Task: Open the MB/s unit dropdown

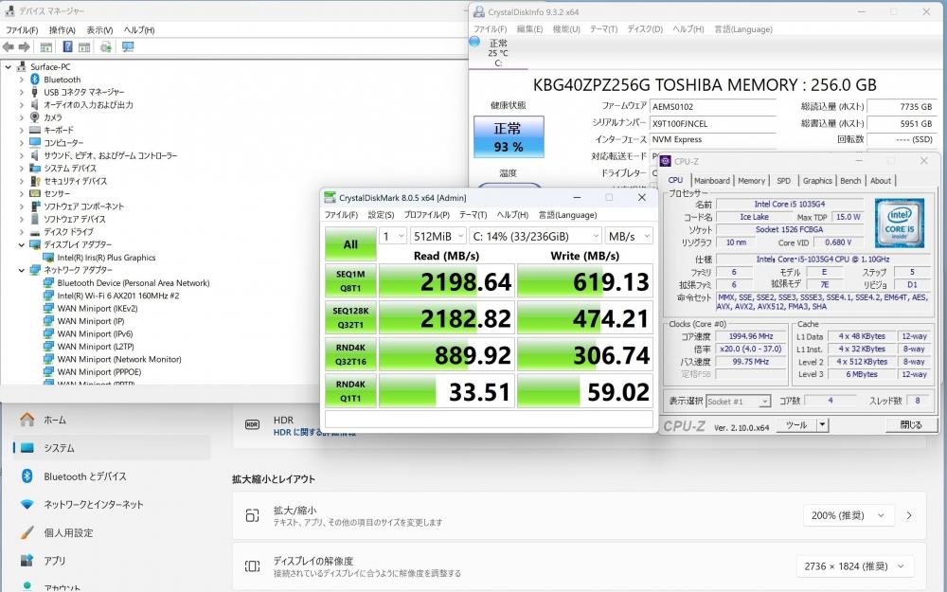Action: 629,236
